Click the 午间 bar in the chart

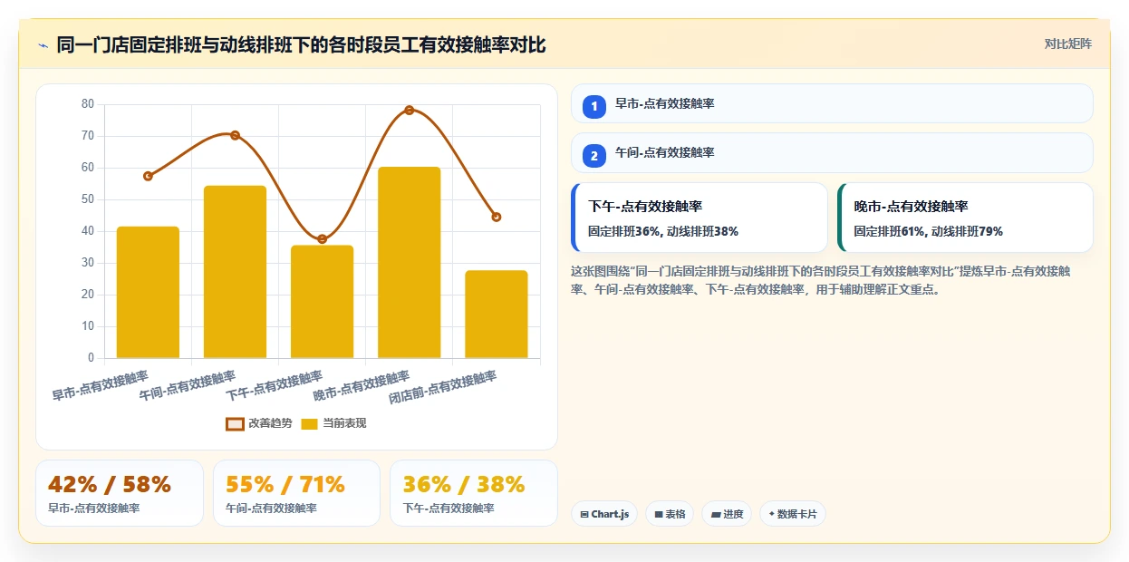(x=235, y=272)
